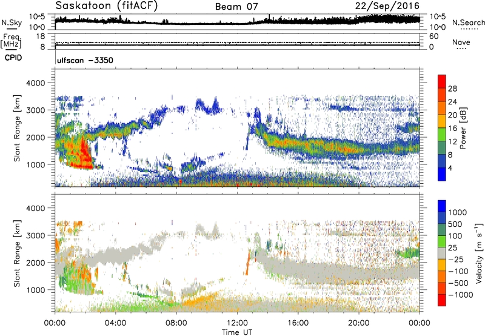Click the blue bottom of the power color bar
485x336 pixels.
pyautogui.click(x=442, y=175)
